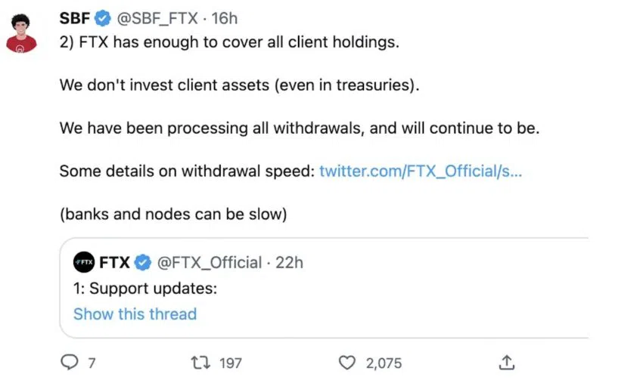Click the FTX logo avatar
This screenshot has height=380, width=643.
click(x=83, y=262)
